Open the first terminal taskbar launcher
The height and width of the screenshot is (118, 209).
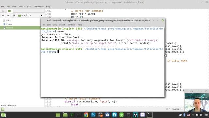(x=79, y=115)
